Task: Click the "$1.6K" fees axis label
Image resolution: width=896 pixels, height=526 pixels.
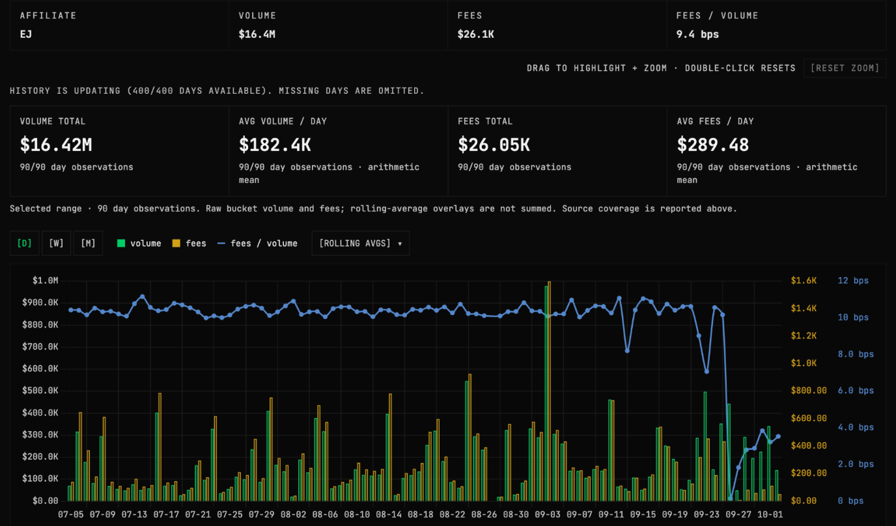Action: point(804,281)
